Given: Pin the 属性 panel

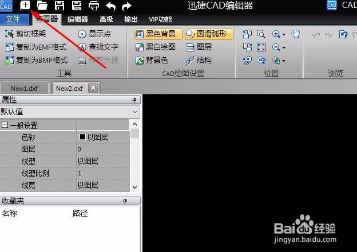Looking at the screenshot, I should click(134, 100).
